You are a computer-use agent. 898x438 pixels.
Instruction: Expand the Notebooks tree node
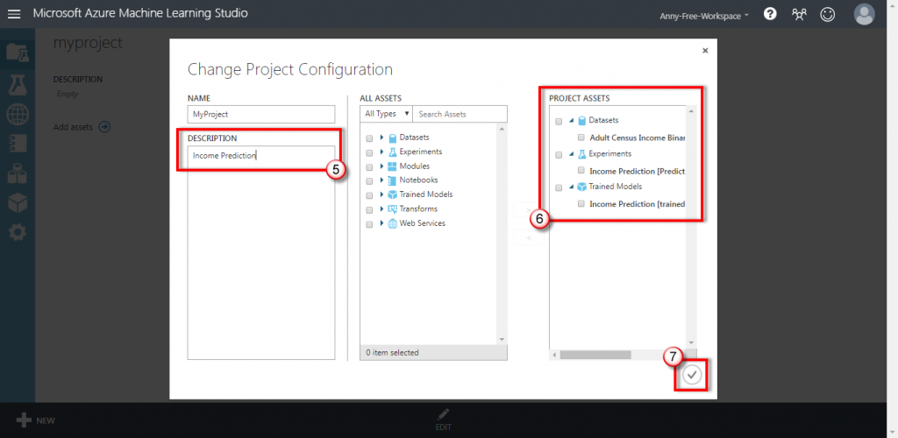pyautogui.click(x=381, y=180)
